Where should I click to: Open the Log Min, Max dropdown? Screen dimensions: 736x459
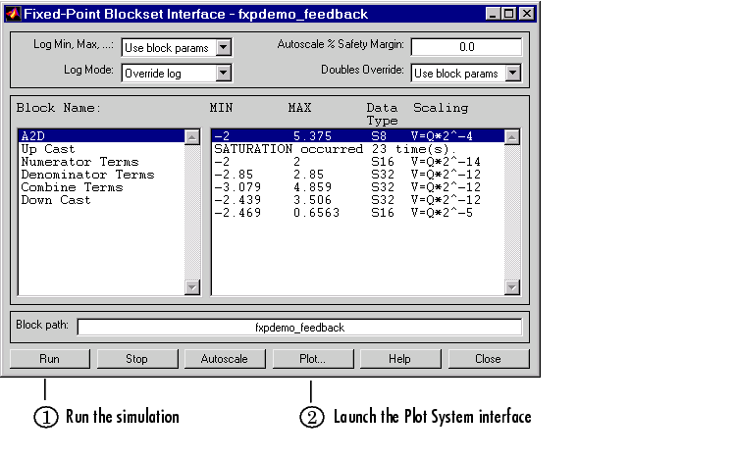224,47
